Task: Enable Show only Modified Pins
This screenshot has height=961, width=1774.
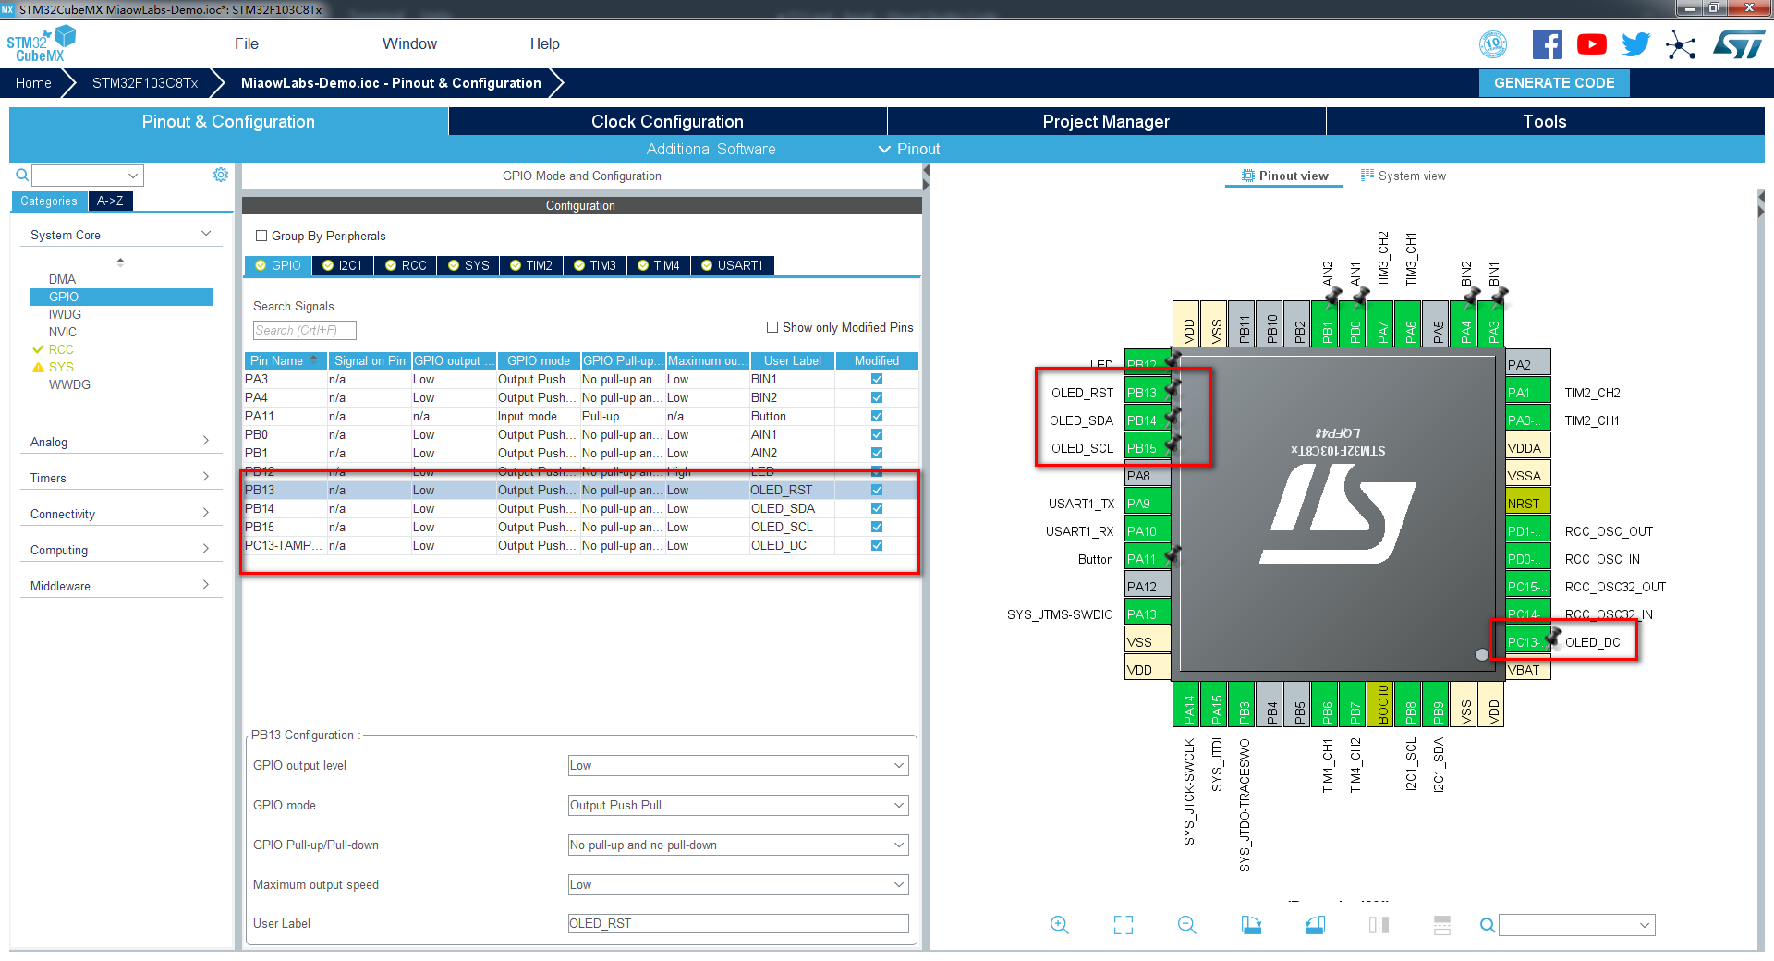Action: 772,327
